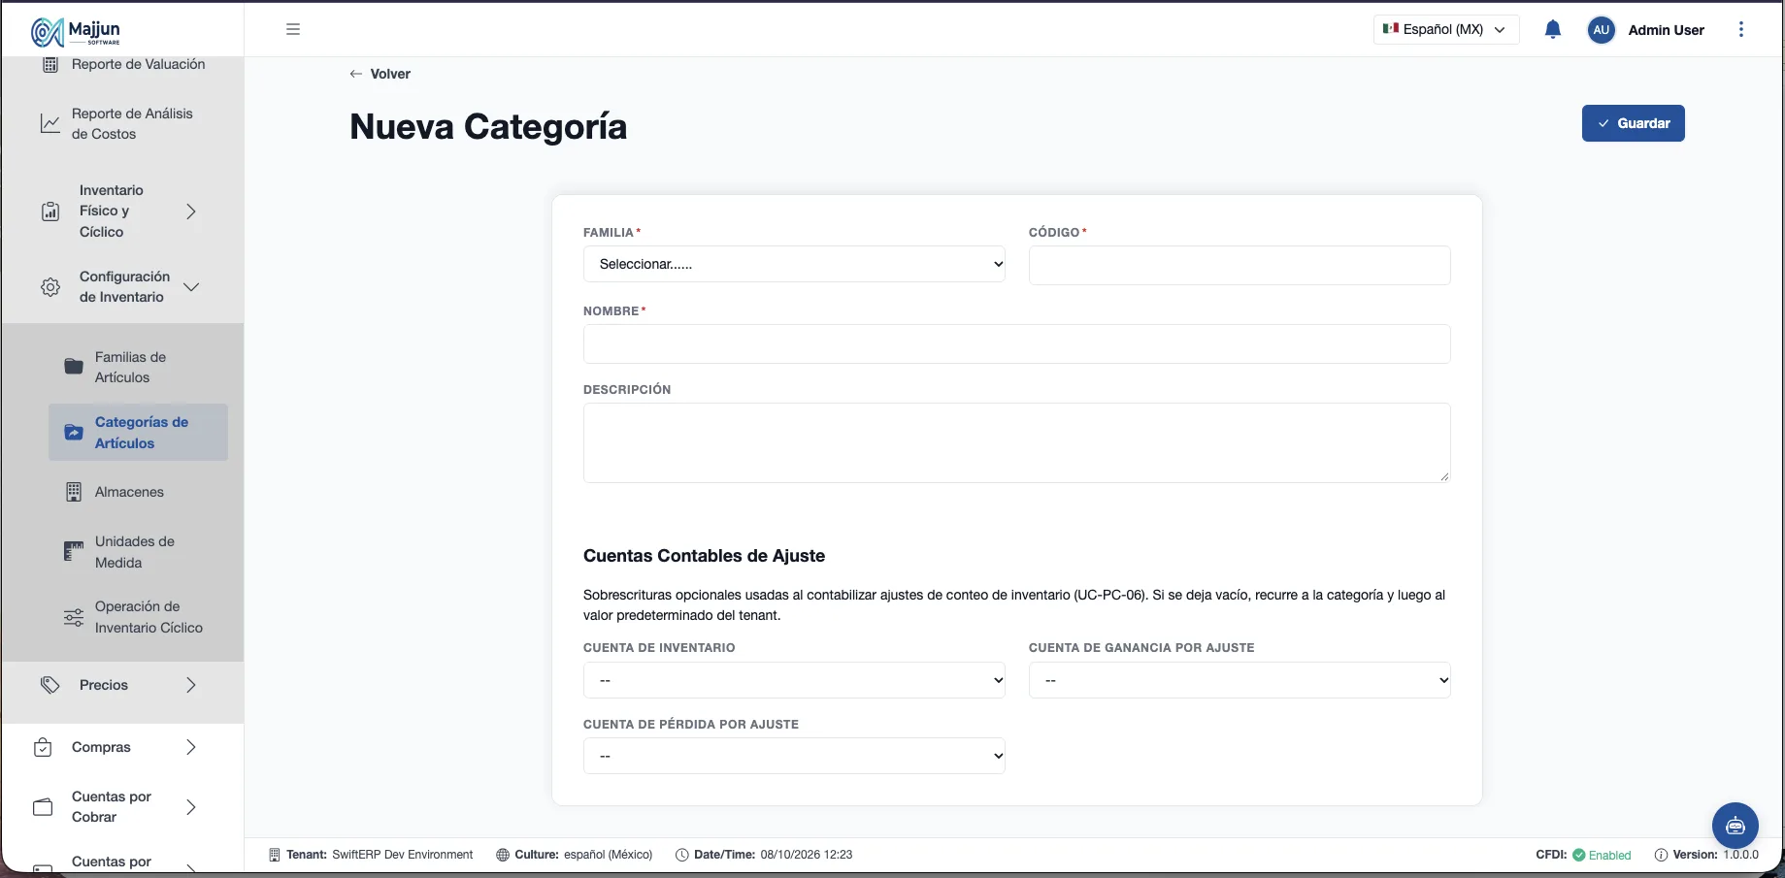
Task: Open Familias de Artículos menu item
Action: (138, 367)
